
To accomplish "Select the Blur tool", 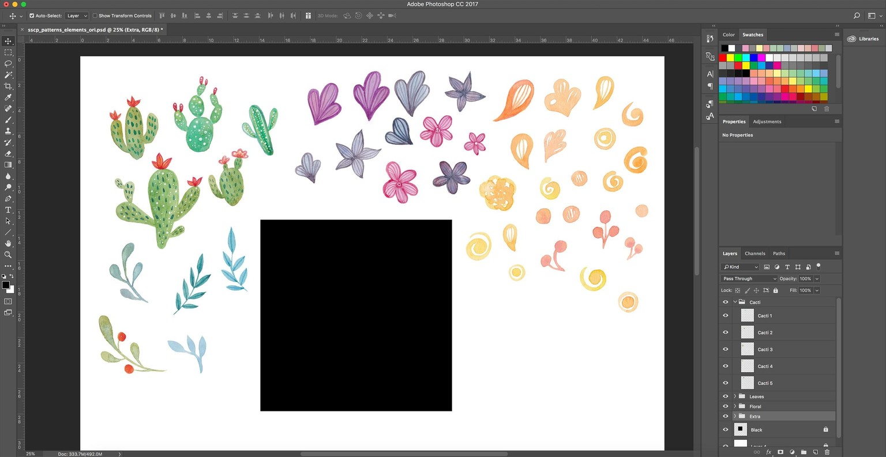I will (x=8, y=176).
